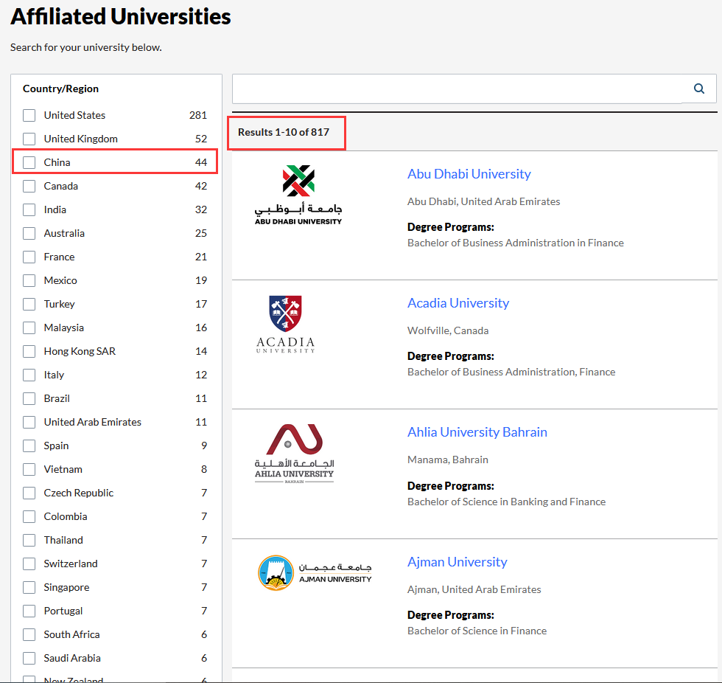Click the 'Ajman, United Arab Emirates' location

pos(474,589)
